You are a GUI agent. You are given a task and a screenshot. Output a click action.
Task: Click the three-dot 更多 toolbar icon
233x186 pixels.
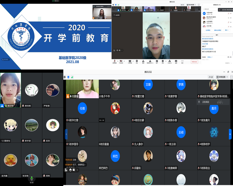pyautogui.click(x=182, y=62)
